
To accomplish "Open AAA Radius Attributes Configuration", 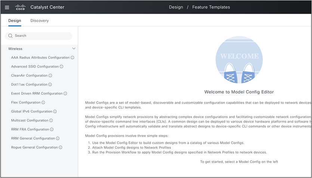I will pyautogui.click(x=40, y=58).
